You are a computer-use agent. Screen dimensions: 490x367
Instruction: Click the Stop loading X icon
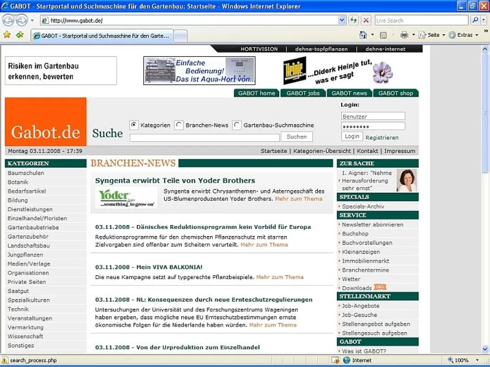click(x=366, y=21)
